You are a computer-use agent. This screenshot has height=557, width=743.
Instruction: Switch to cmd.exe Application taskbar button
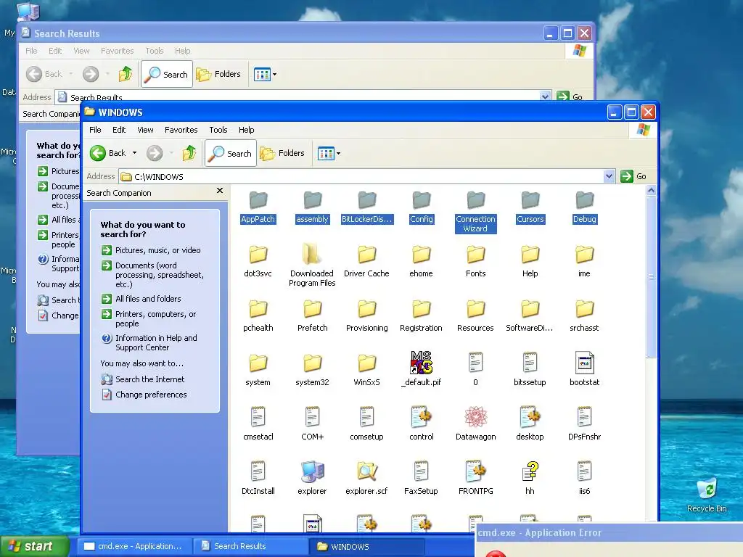(133, 546)
